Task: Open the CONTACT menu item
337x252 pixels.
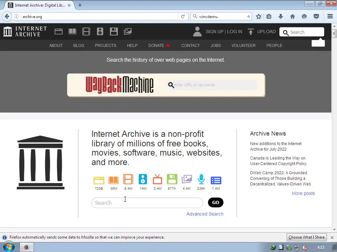Action: pyautogui.click(x=191, y=45)
